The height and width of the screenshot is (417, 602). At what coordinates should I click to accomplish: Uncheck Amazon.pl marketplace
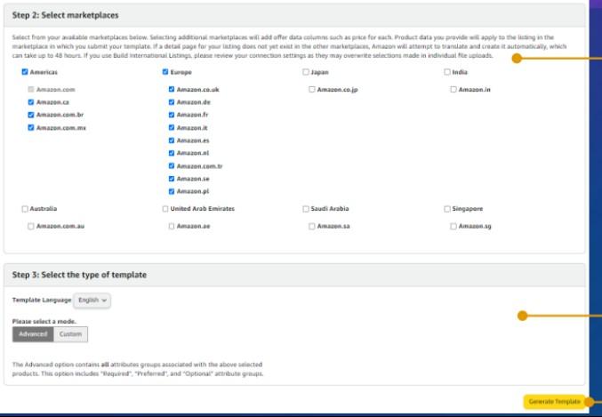(x=172, y=191)
